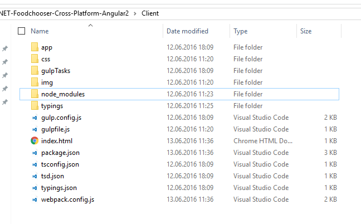Click the Client breadcrumb segment
The height and width of the screenshot is (224, 361).
(x=150, y=13)
